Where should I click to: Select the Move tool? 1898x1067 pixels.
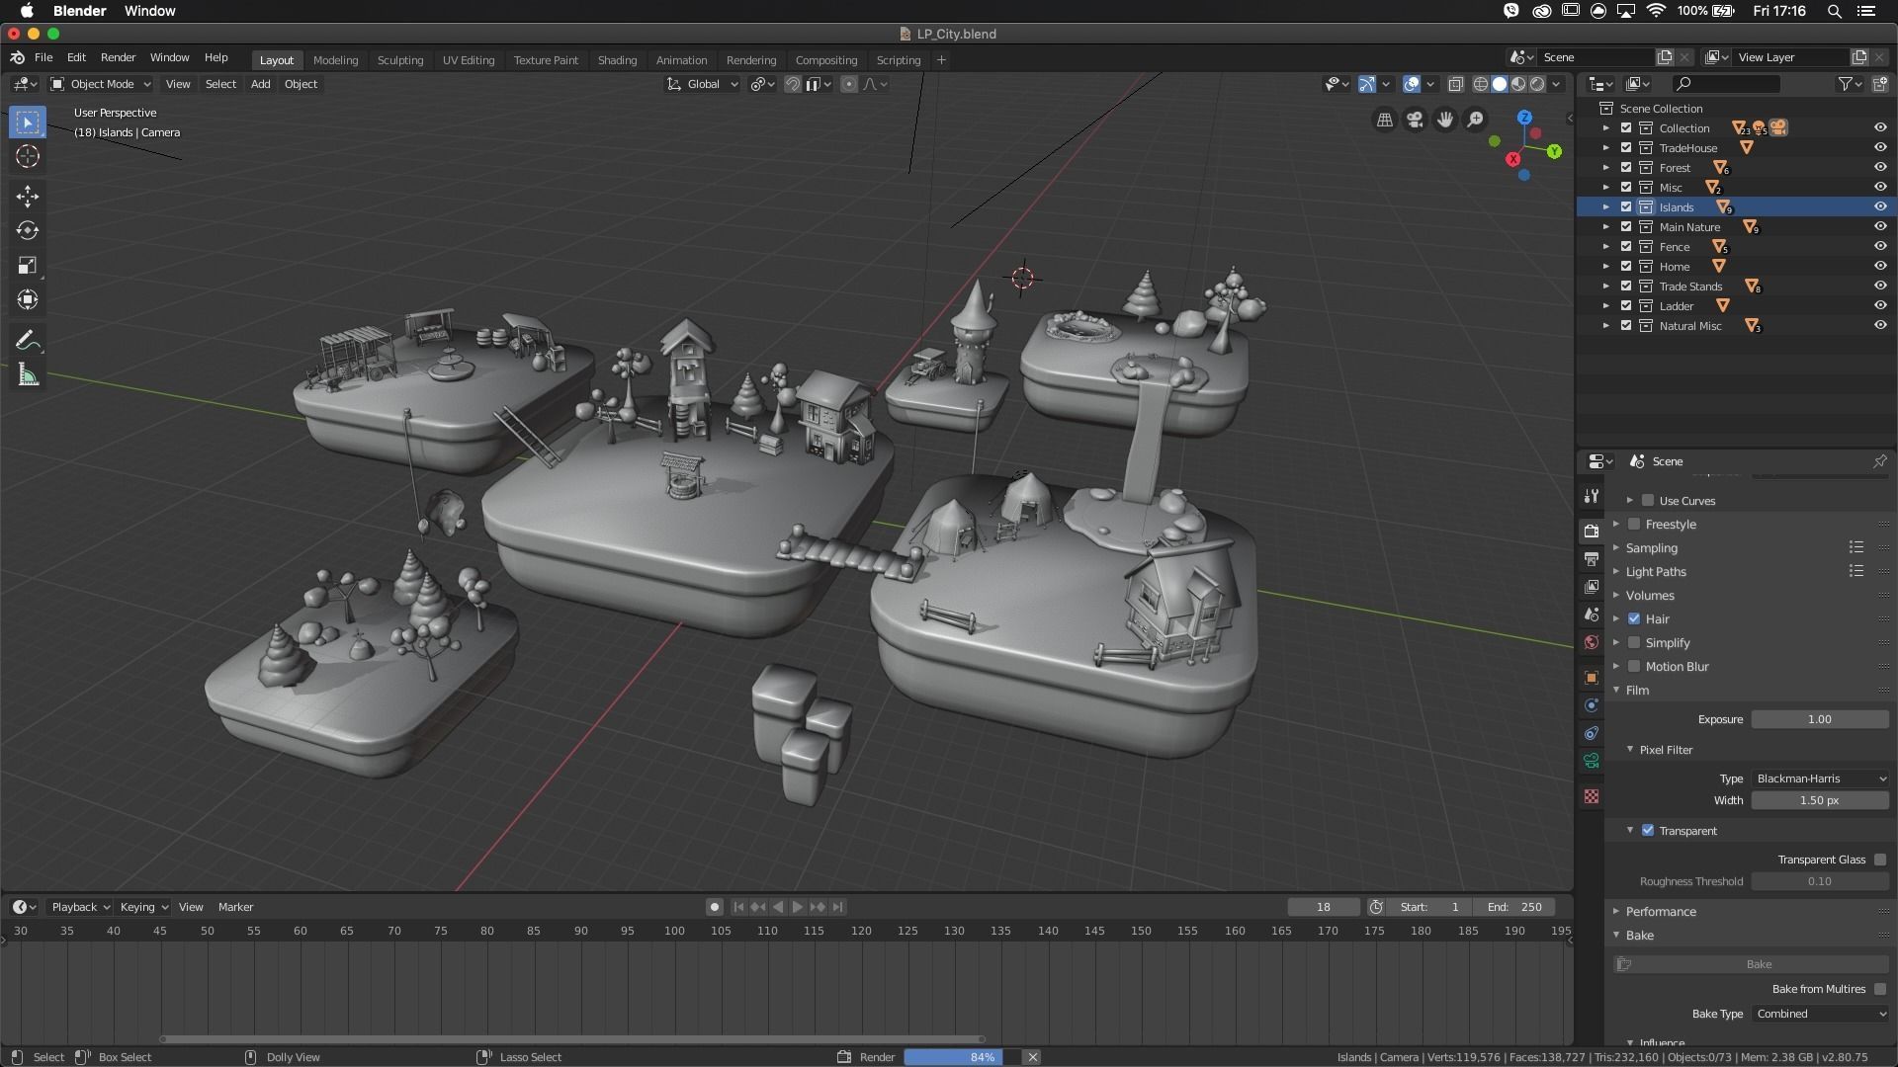tap(28, 196)
